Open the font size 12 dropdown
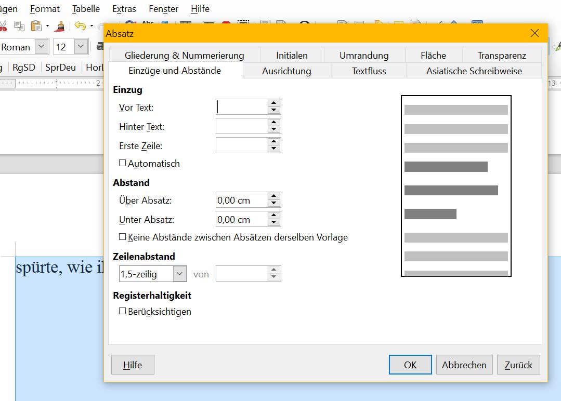 click(81, 47)
